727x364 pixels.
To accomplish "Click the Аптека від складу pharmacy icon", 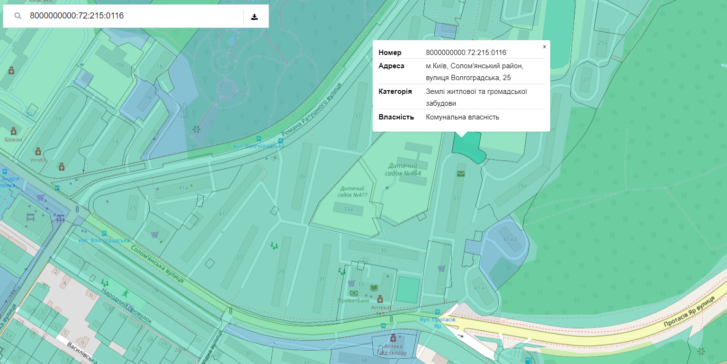I will pyautogui.click(x=393, y=338).
